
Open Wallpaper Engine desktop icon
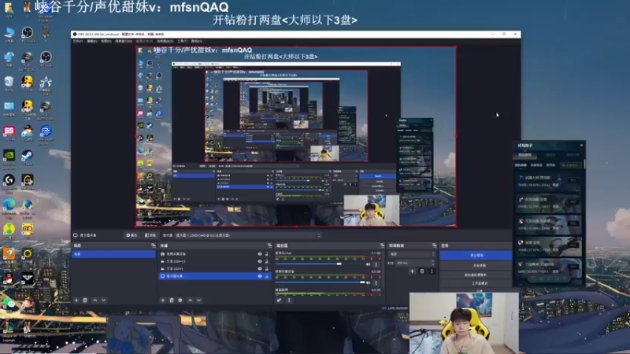click(x=46, y=134)
